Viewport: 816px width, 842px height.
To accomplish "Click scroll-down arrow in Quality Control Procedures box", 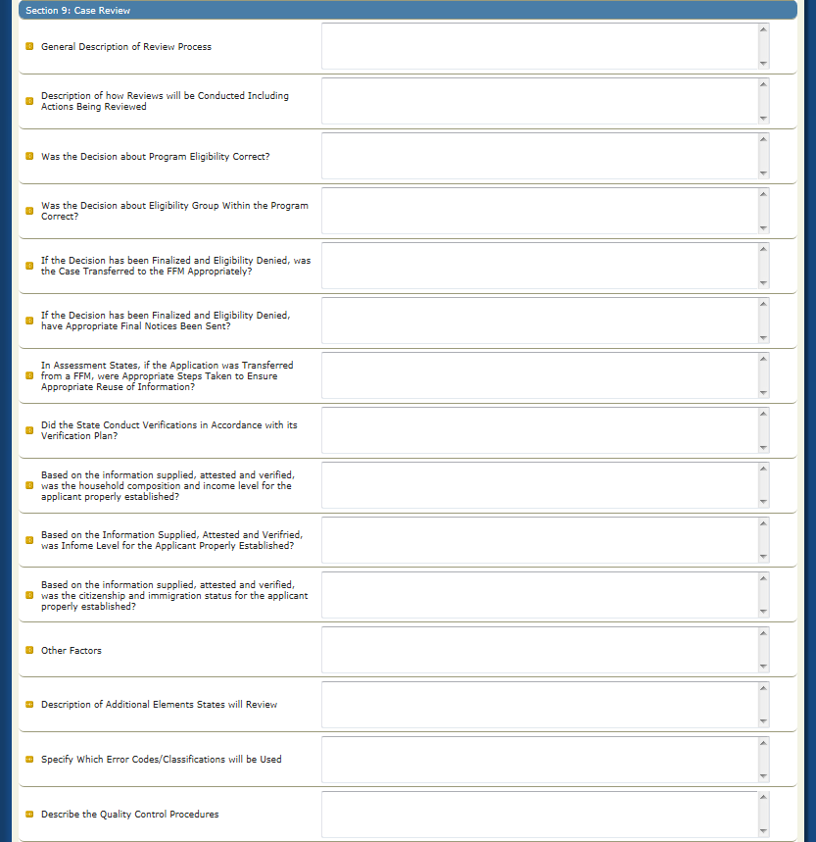I will coord(763,831).
